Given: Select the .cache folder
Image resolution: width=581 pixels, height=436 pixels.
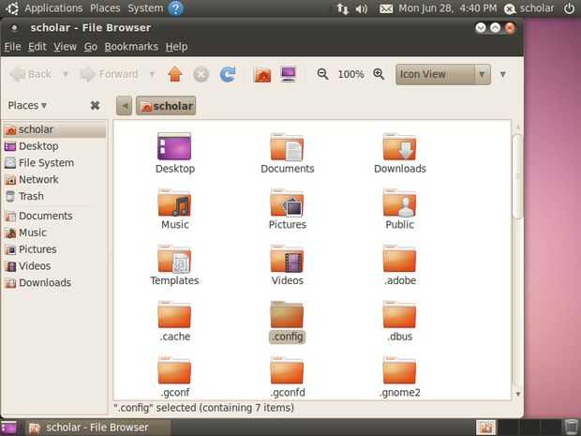Looking at the screenshot, I should [x=174, y=315].
